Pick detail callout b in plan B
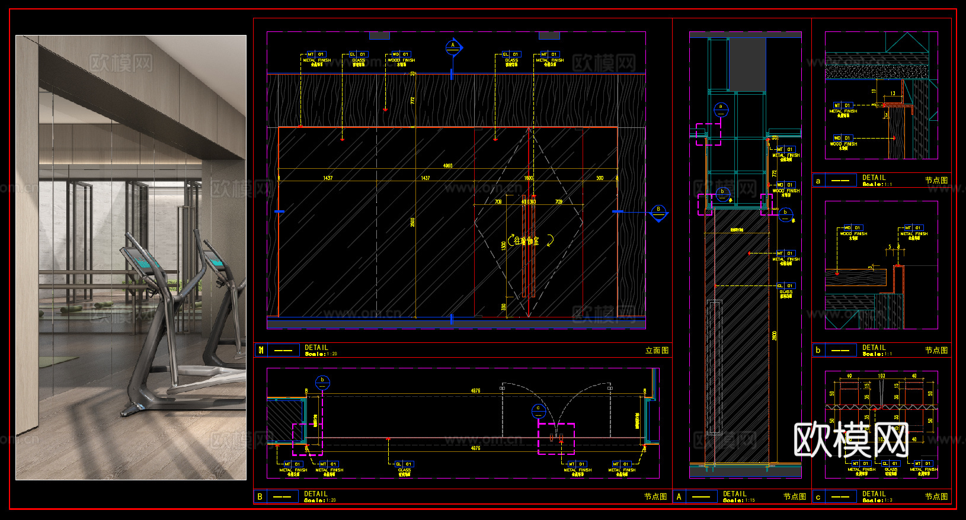966x520 pixels. pos(322,383)
